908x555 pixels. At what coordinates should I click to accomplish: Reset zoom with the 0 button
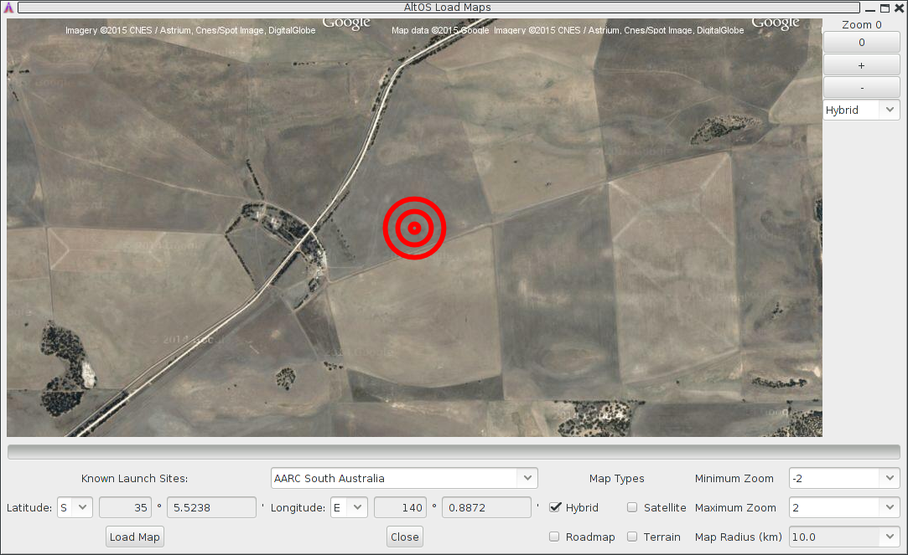[x=861, y=43]
